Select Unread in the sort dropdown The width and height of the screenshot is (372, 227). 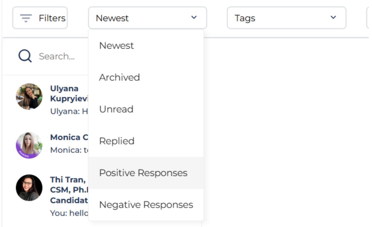click(x=116, y=109)
